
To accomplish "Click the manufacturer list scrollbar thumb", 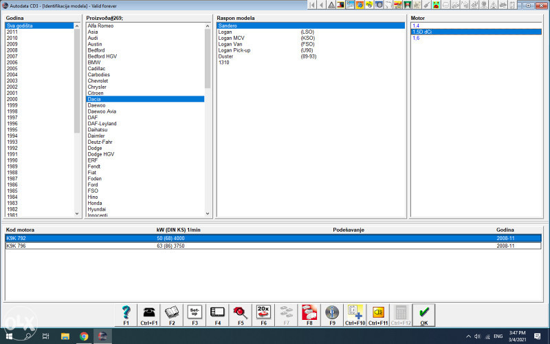I will (x=208, y=58).
